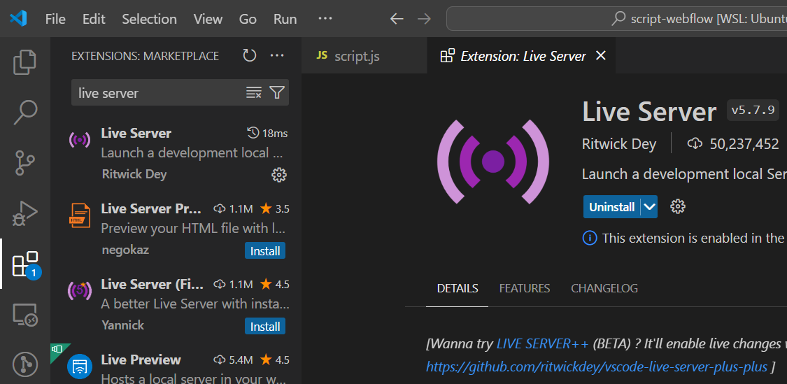Open the Extensions view in activity bar

click(x=24, y=264)
